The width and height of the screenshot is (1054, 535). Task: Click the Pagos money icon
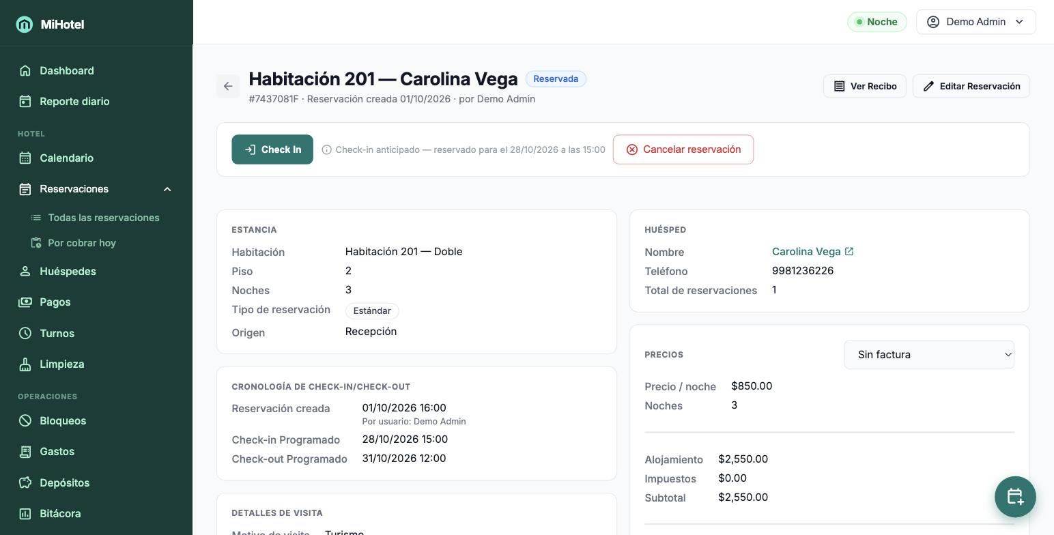[x=25, y=302]
